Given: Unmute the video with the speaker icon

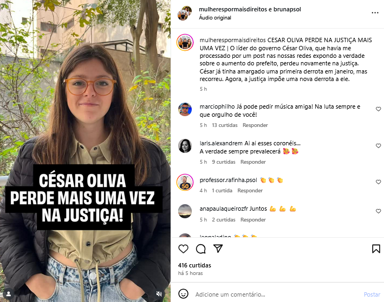Looking at the screenshot, I should (159, 293).
